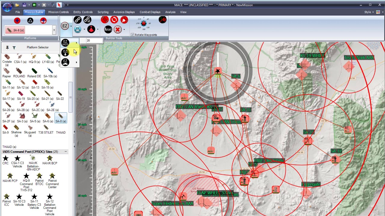This screenshot has height=216, width=385.
Task: Click the red X delete icon
Action: (118, 29)
